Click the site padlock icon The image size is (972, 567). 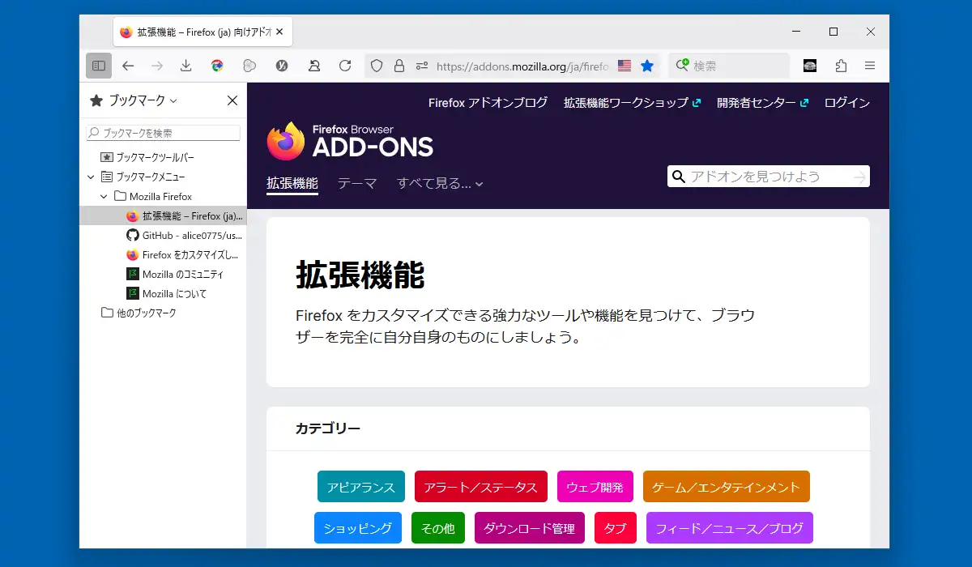coord(399,66)
